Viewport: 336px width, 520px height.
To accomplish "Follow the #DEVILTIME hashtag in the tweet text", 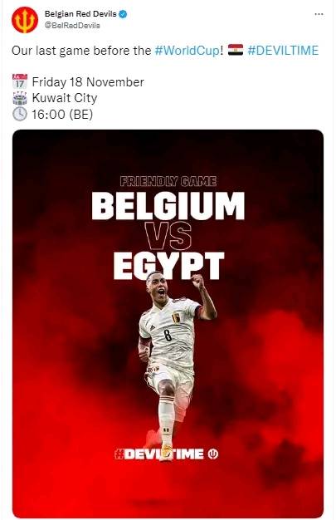I will [283, 51].
